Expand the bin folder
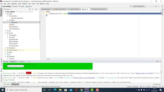 click(x=5, y=31)
